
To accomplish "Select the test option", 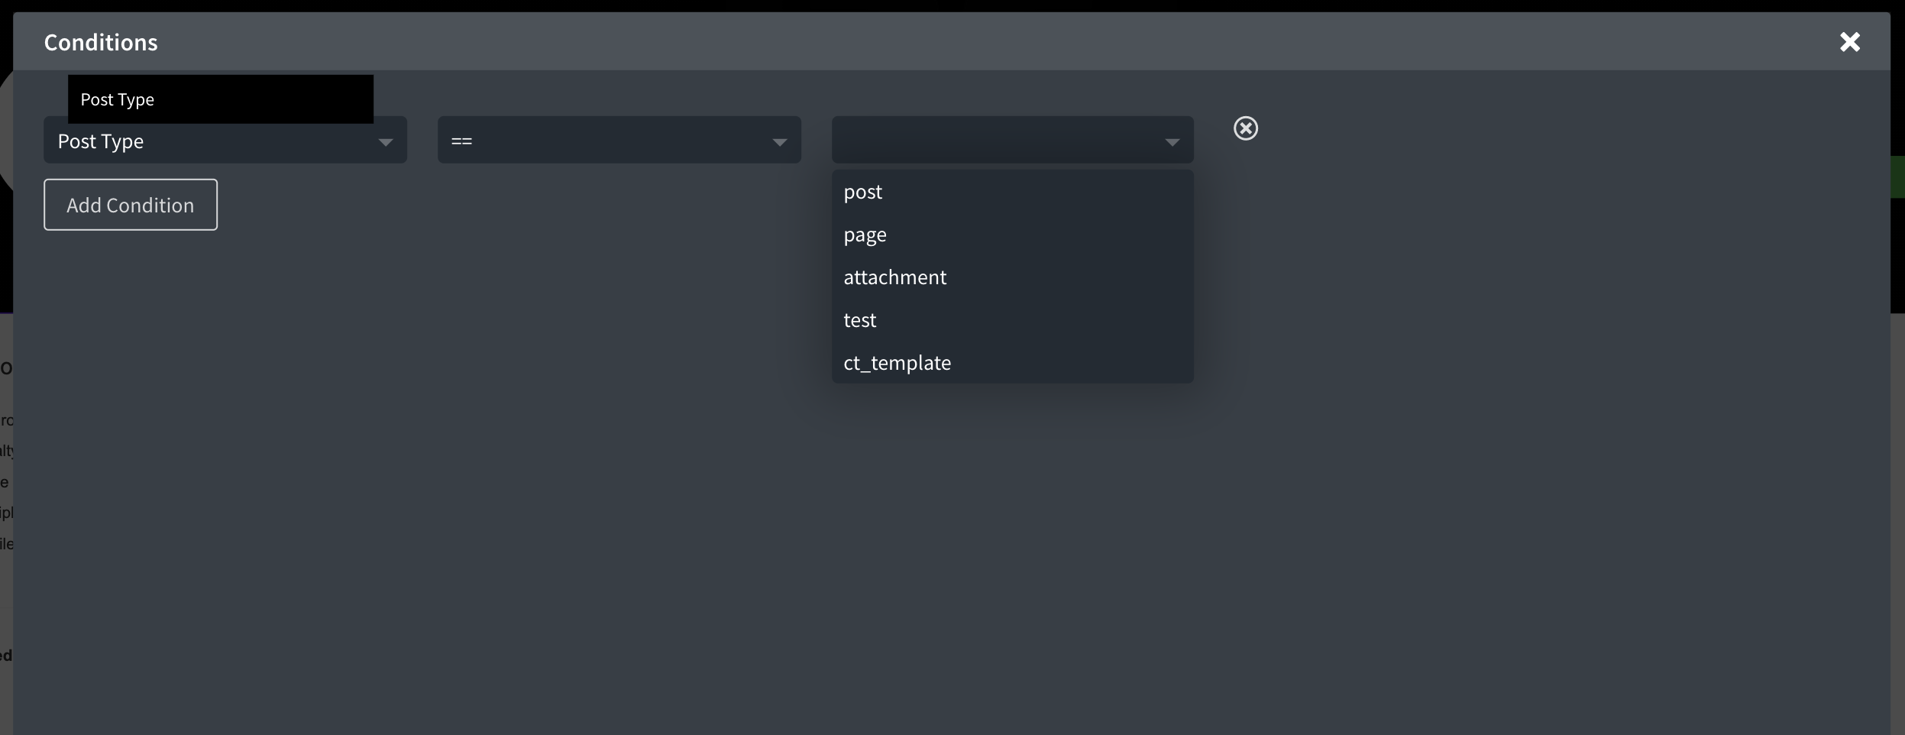I will [859, 320].
